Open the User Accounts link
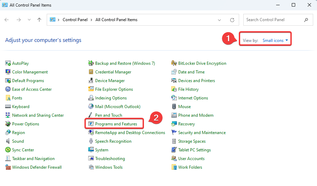This screenshot has height=186, width=317. (x=191, y=159)
